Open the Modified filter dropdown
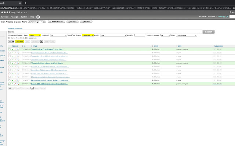Image resolution: width=235 pixels, height=146 pixels. (x=59, y=35)
